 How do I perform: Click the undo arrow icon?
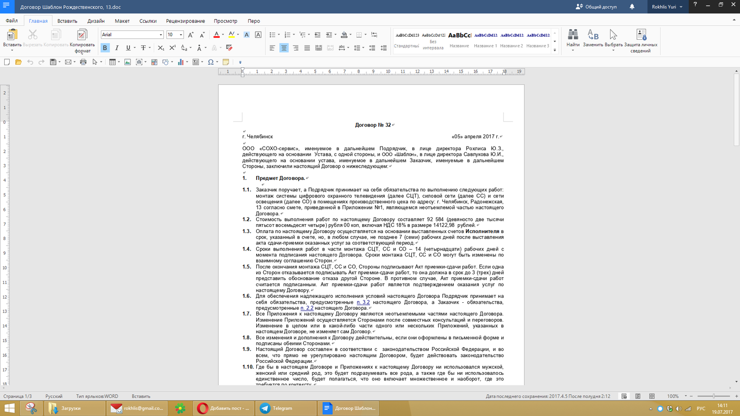tap(30, 62)
